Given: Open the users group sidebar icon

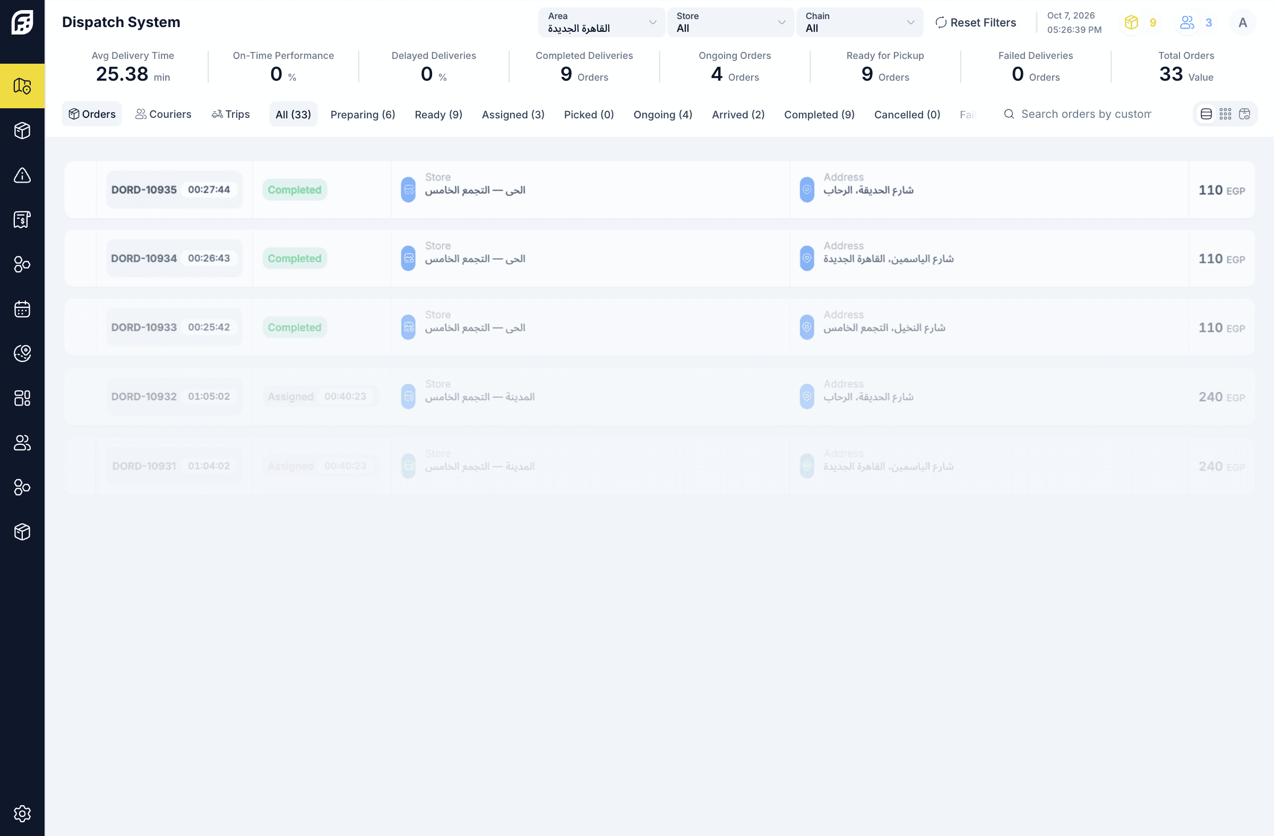Looking at the screenshot, I should coord(22,443).
